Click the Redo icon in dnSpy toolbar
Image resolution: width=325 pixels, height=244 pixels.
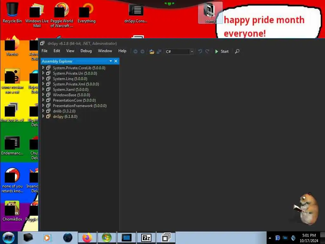coord(207,51)
